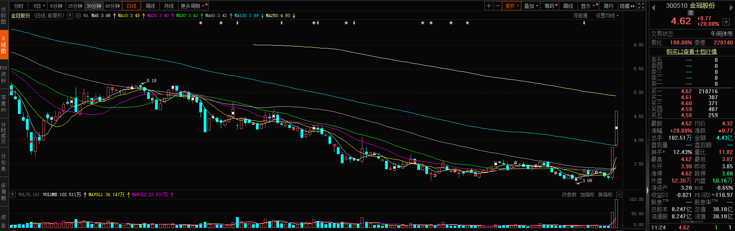Click the 购买L2查看十档行情 link

point(692,52)
